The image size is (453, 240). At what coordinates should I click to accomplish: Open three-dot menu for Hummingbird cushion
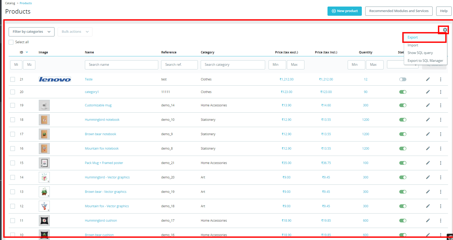(x=441, y=221)
